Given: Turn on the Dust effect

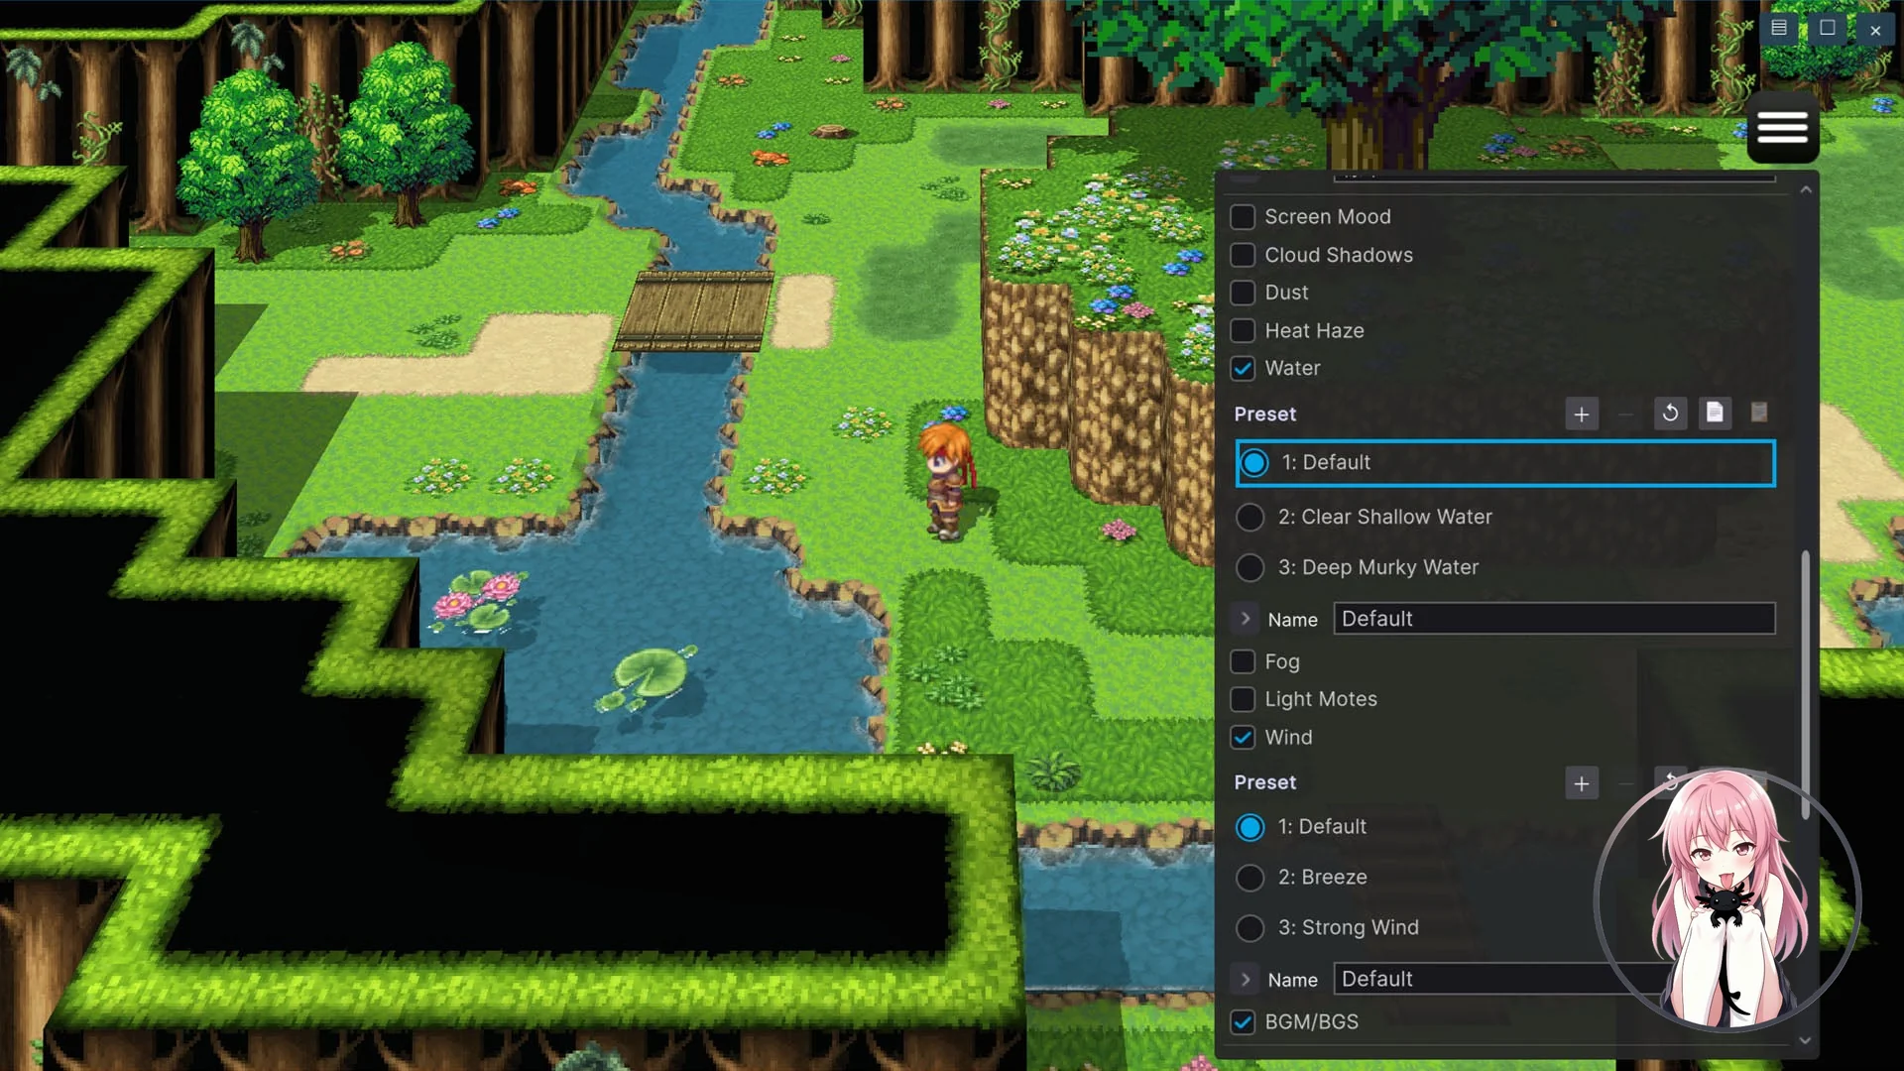Looking at the screenshot, I should tap(1243, 293).
